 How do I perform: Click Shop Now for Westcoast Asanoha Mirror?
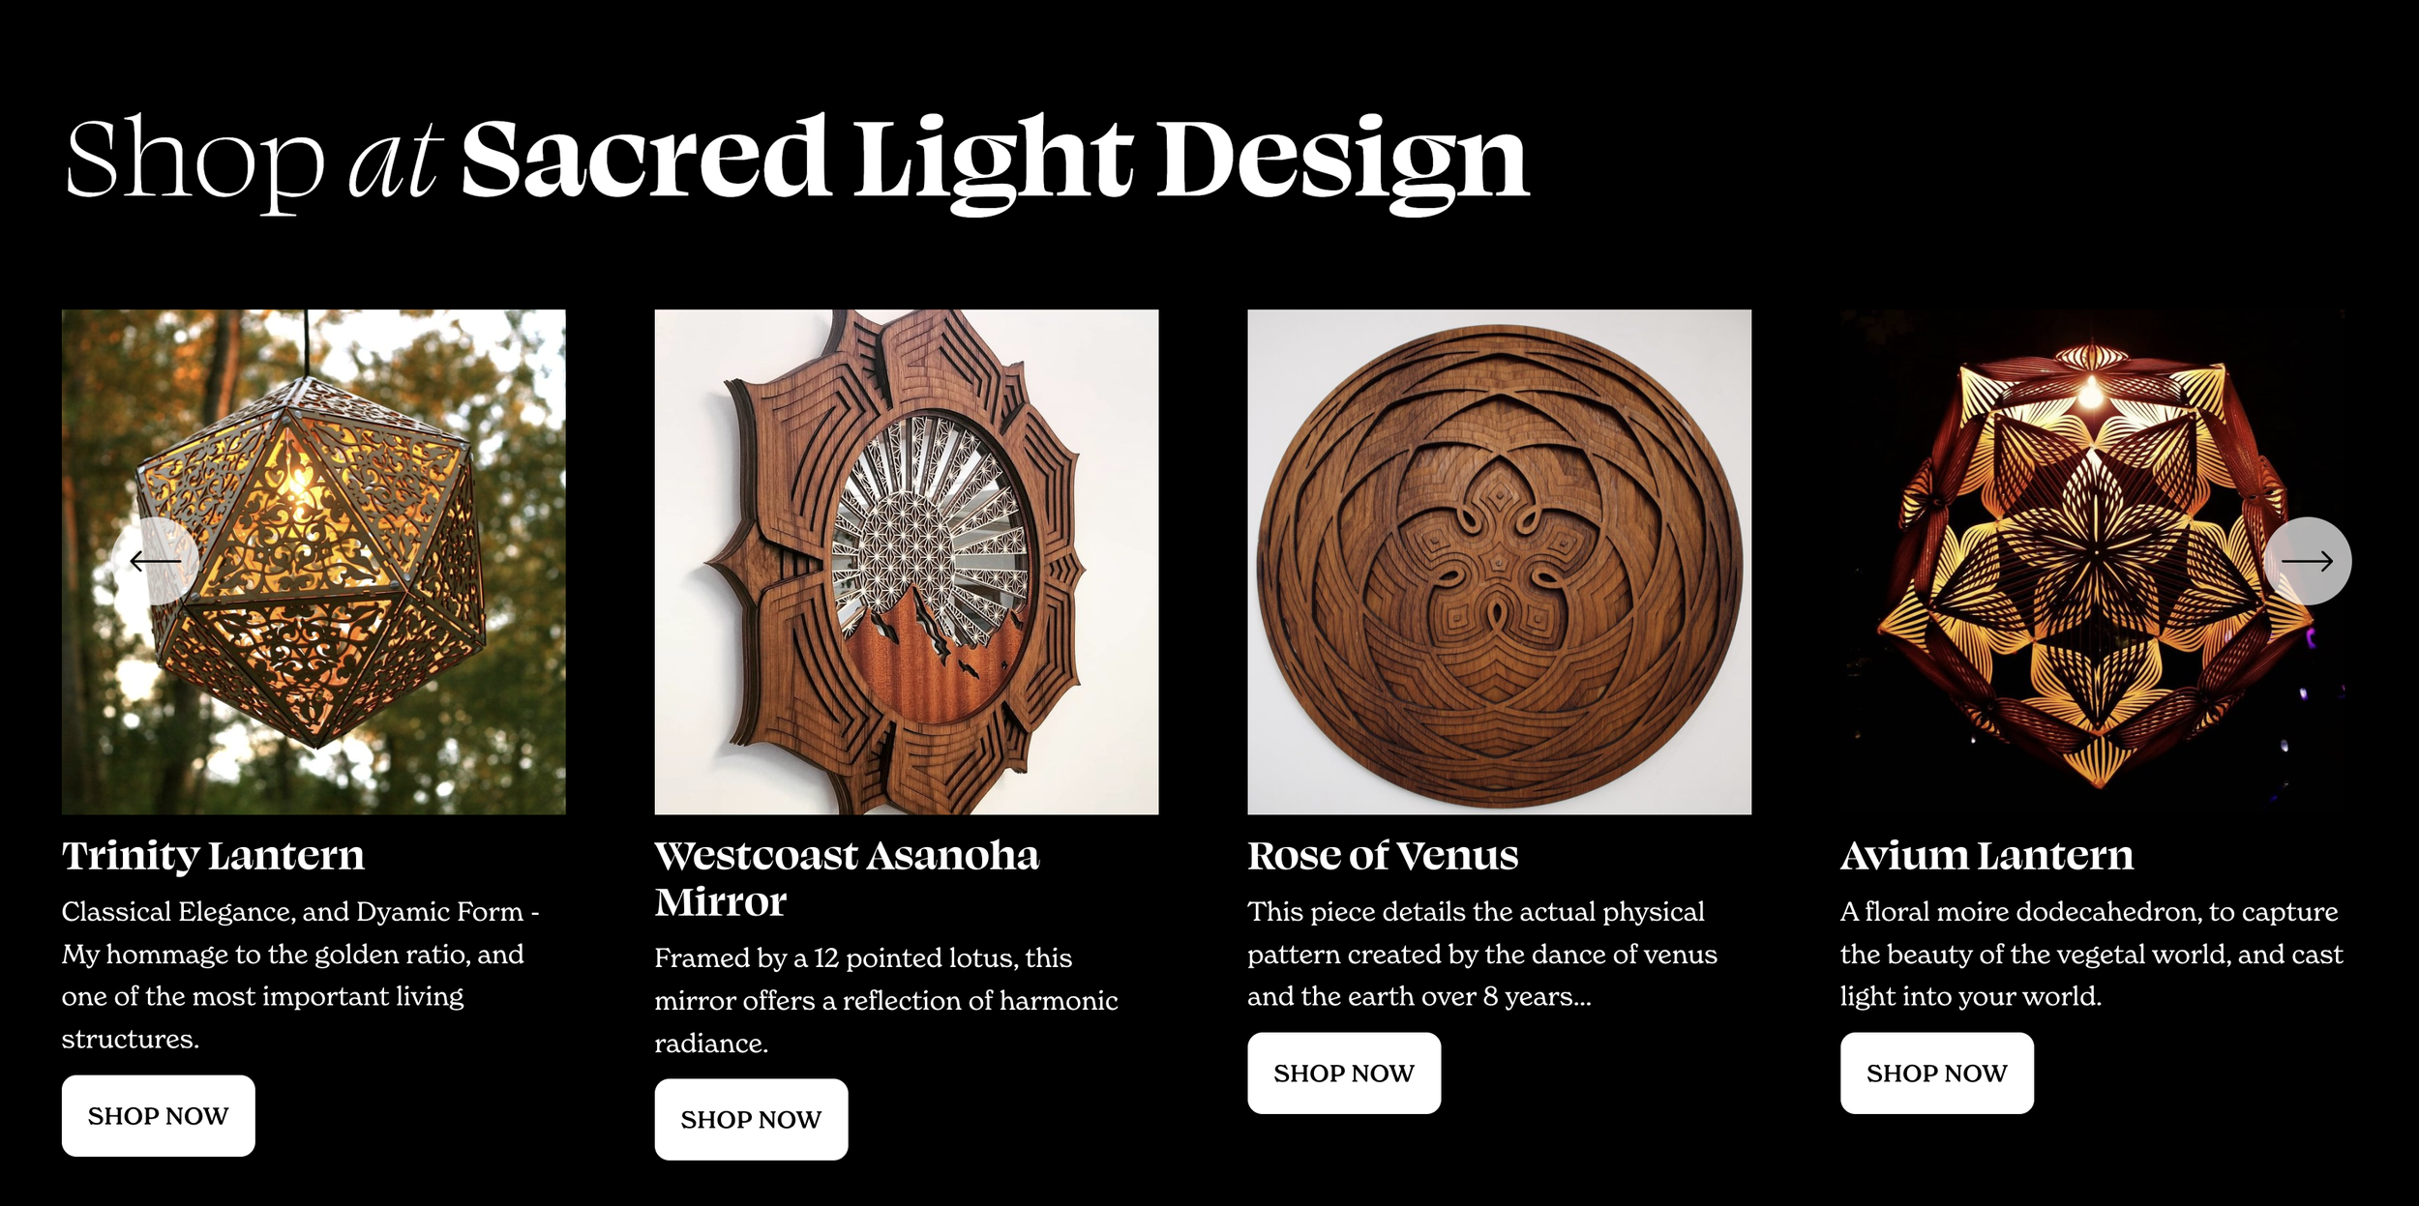tap(751, 1120)
